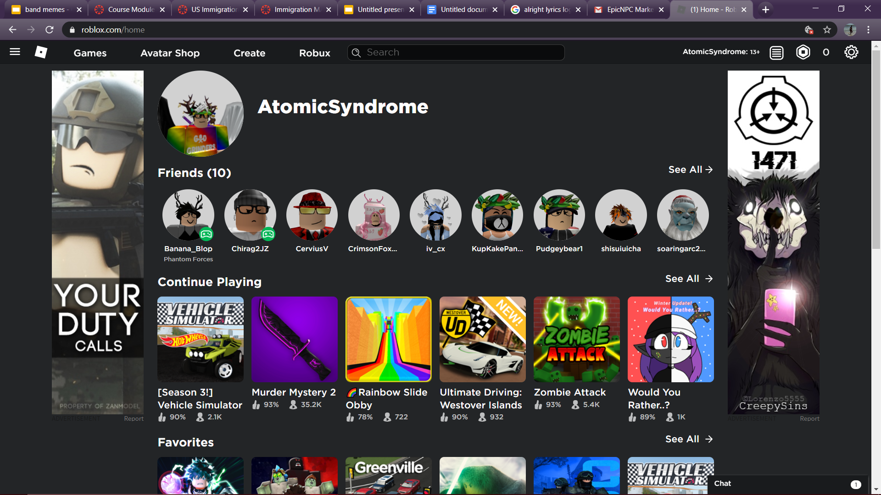Click the Search input field
The height and width of the screenshot is (495, 881).
(x=456, y=52)
